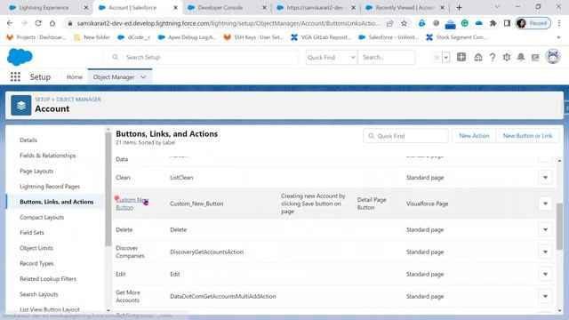Click the share page icon in address bar

tap(389, 23)
